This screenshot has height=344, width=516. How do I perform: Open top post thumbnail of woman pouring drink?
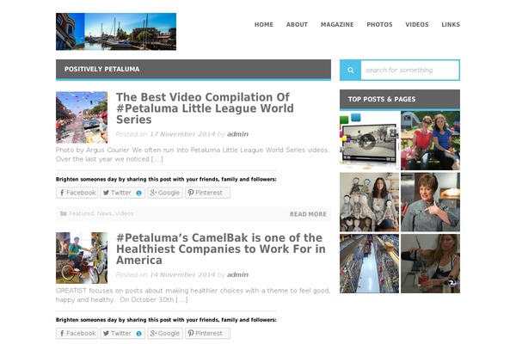pyautogui.click(x=431, y=264)
